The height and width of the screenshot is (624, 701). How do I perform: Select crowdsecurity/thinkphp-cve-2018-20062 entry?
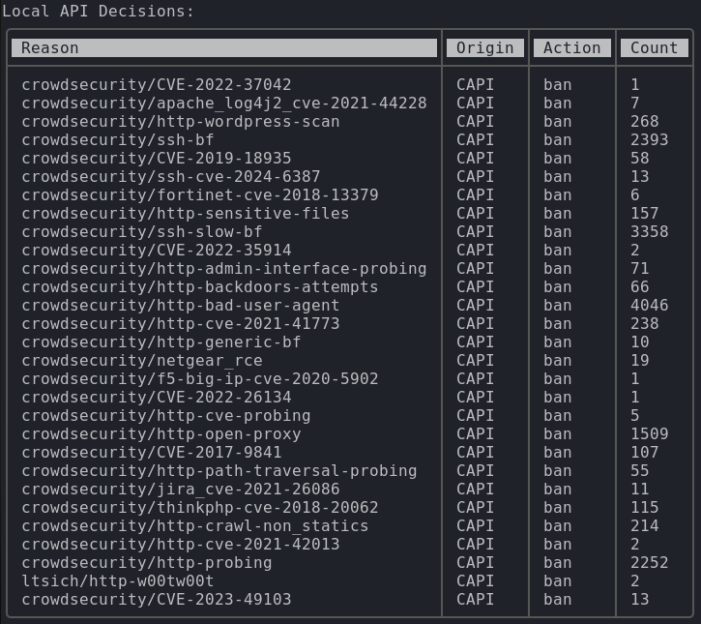(x=200, y=508)
